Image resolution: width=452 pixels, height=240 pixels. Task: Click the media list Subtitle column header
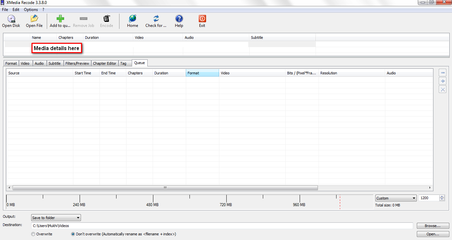[282, 38]
